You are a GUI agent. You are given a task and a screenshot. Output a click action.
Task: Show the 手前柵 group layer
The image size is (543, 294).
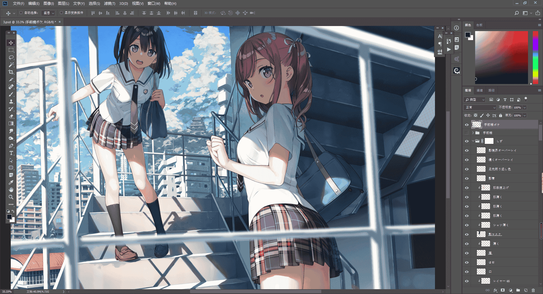467,133
